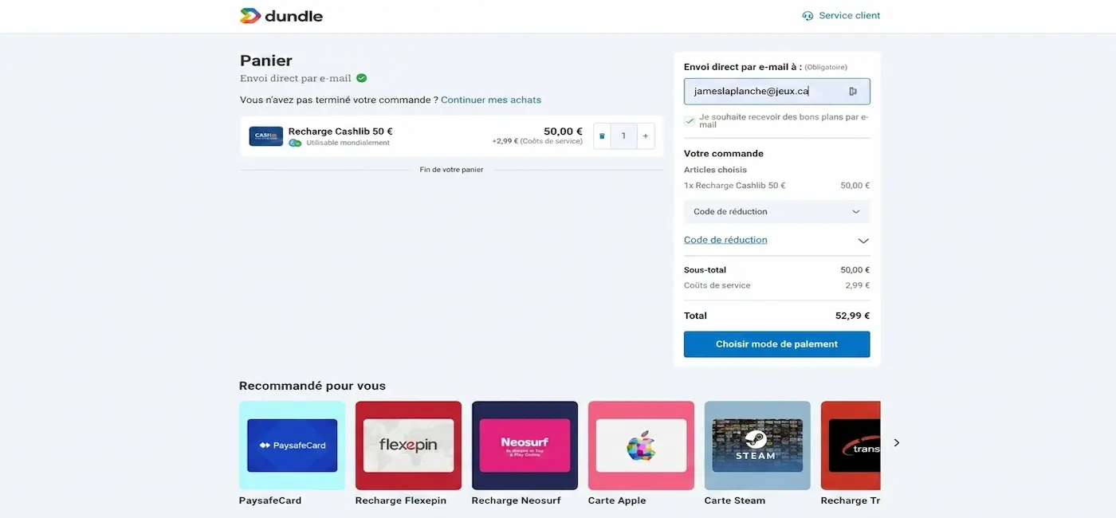
Task: Click the e-mail address input field
Action: tap(776, 92)
